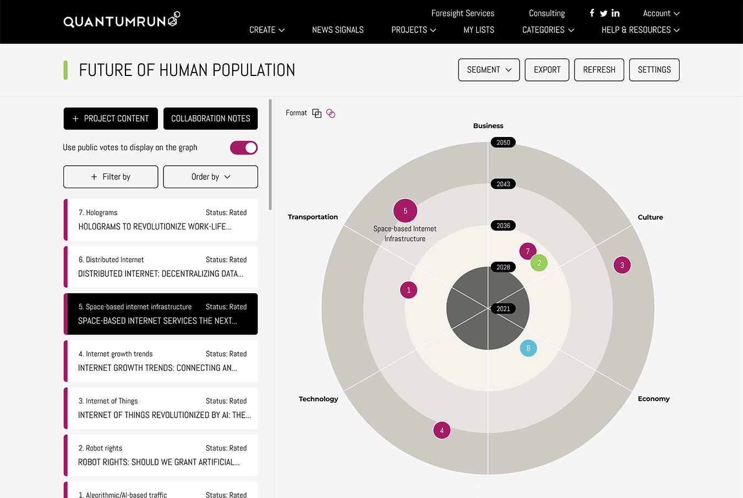743x498 pixels.
Task: Click the Technology axis label
Action: click(318, 399)
